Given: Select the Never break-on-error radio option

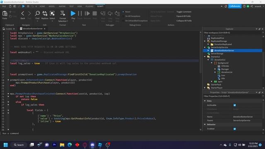Looking at the screenshot, I should pyautogui.click(x=123, y=12).
